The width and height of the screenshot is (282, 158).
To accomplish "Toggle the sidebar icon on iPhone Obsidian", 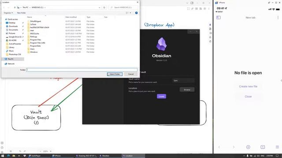I will (x=219, y=18).
